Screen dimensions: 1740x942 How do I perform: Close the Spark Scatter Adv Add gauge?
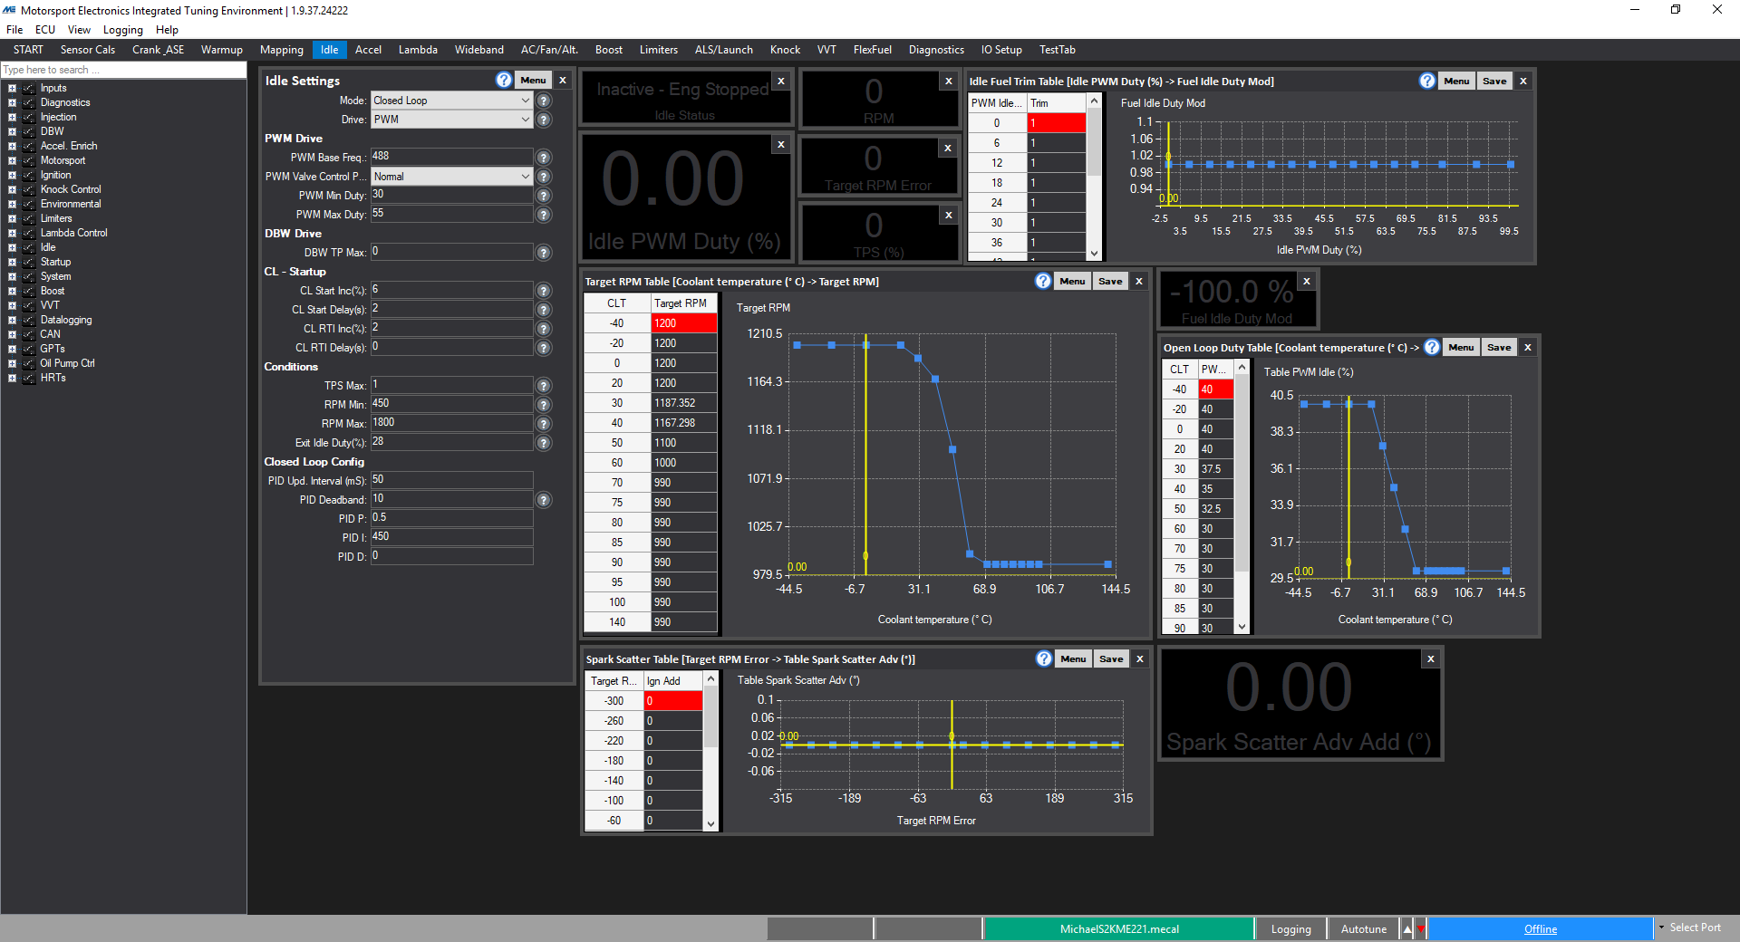[1431, 658]
